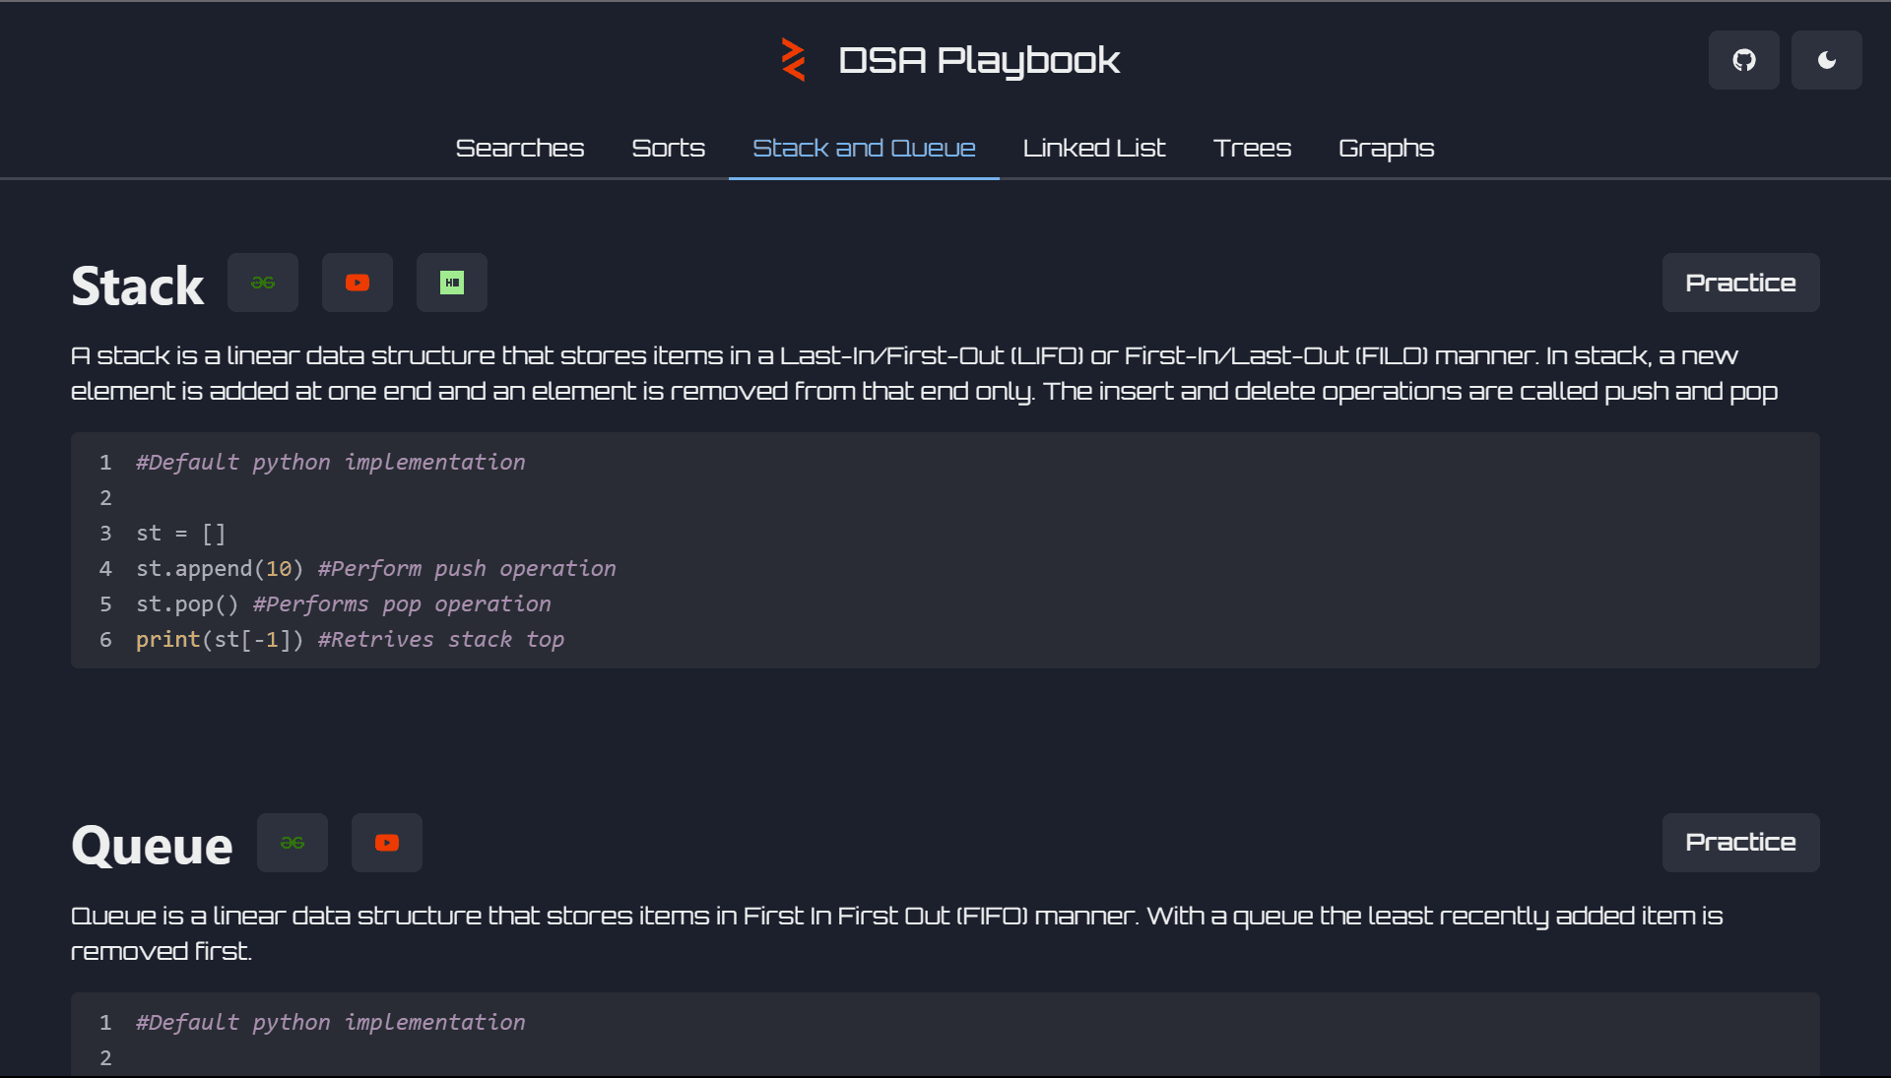Select the Stack and Queue tab
Viewport: 1891px width, 1078px height.
click(x=864, y=148)
